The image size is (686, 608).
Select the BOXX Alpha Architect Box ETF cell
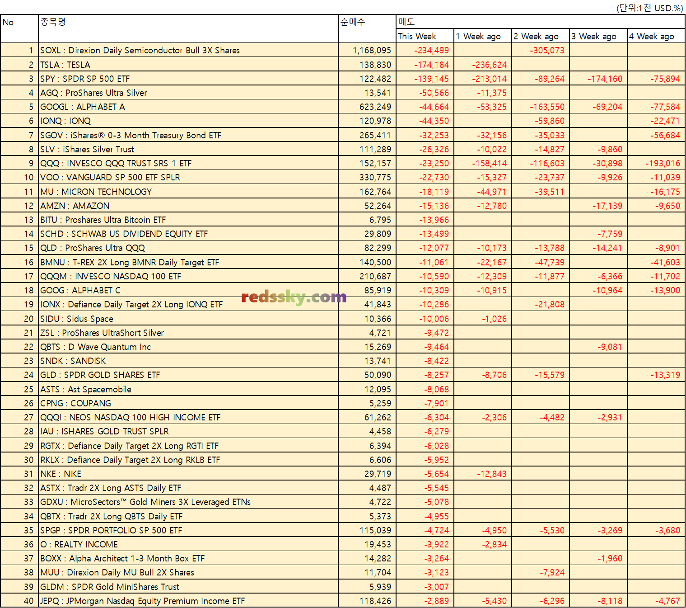pyautogui.click(x=188, y=558)
